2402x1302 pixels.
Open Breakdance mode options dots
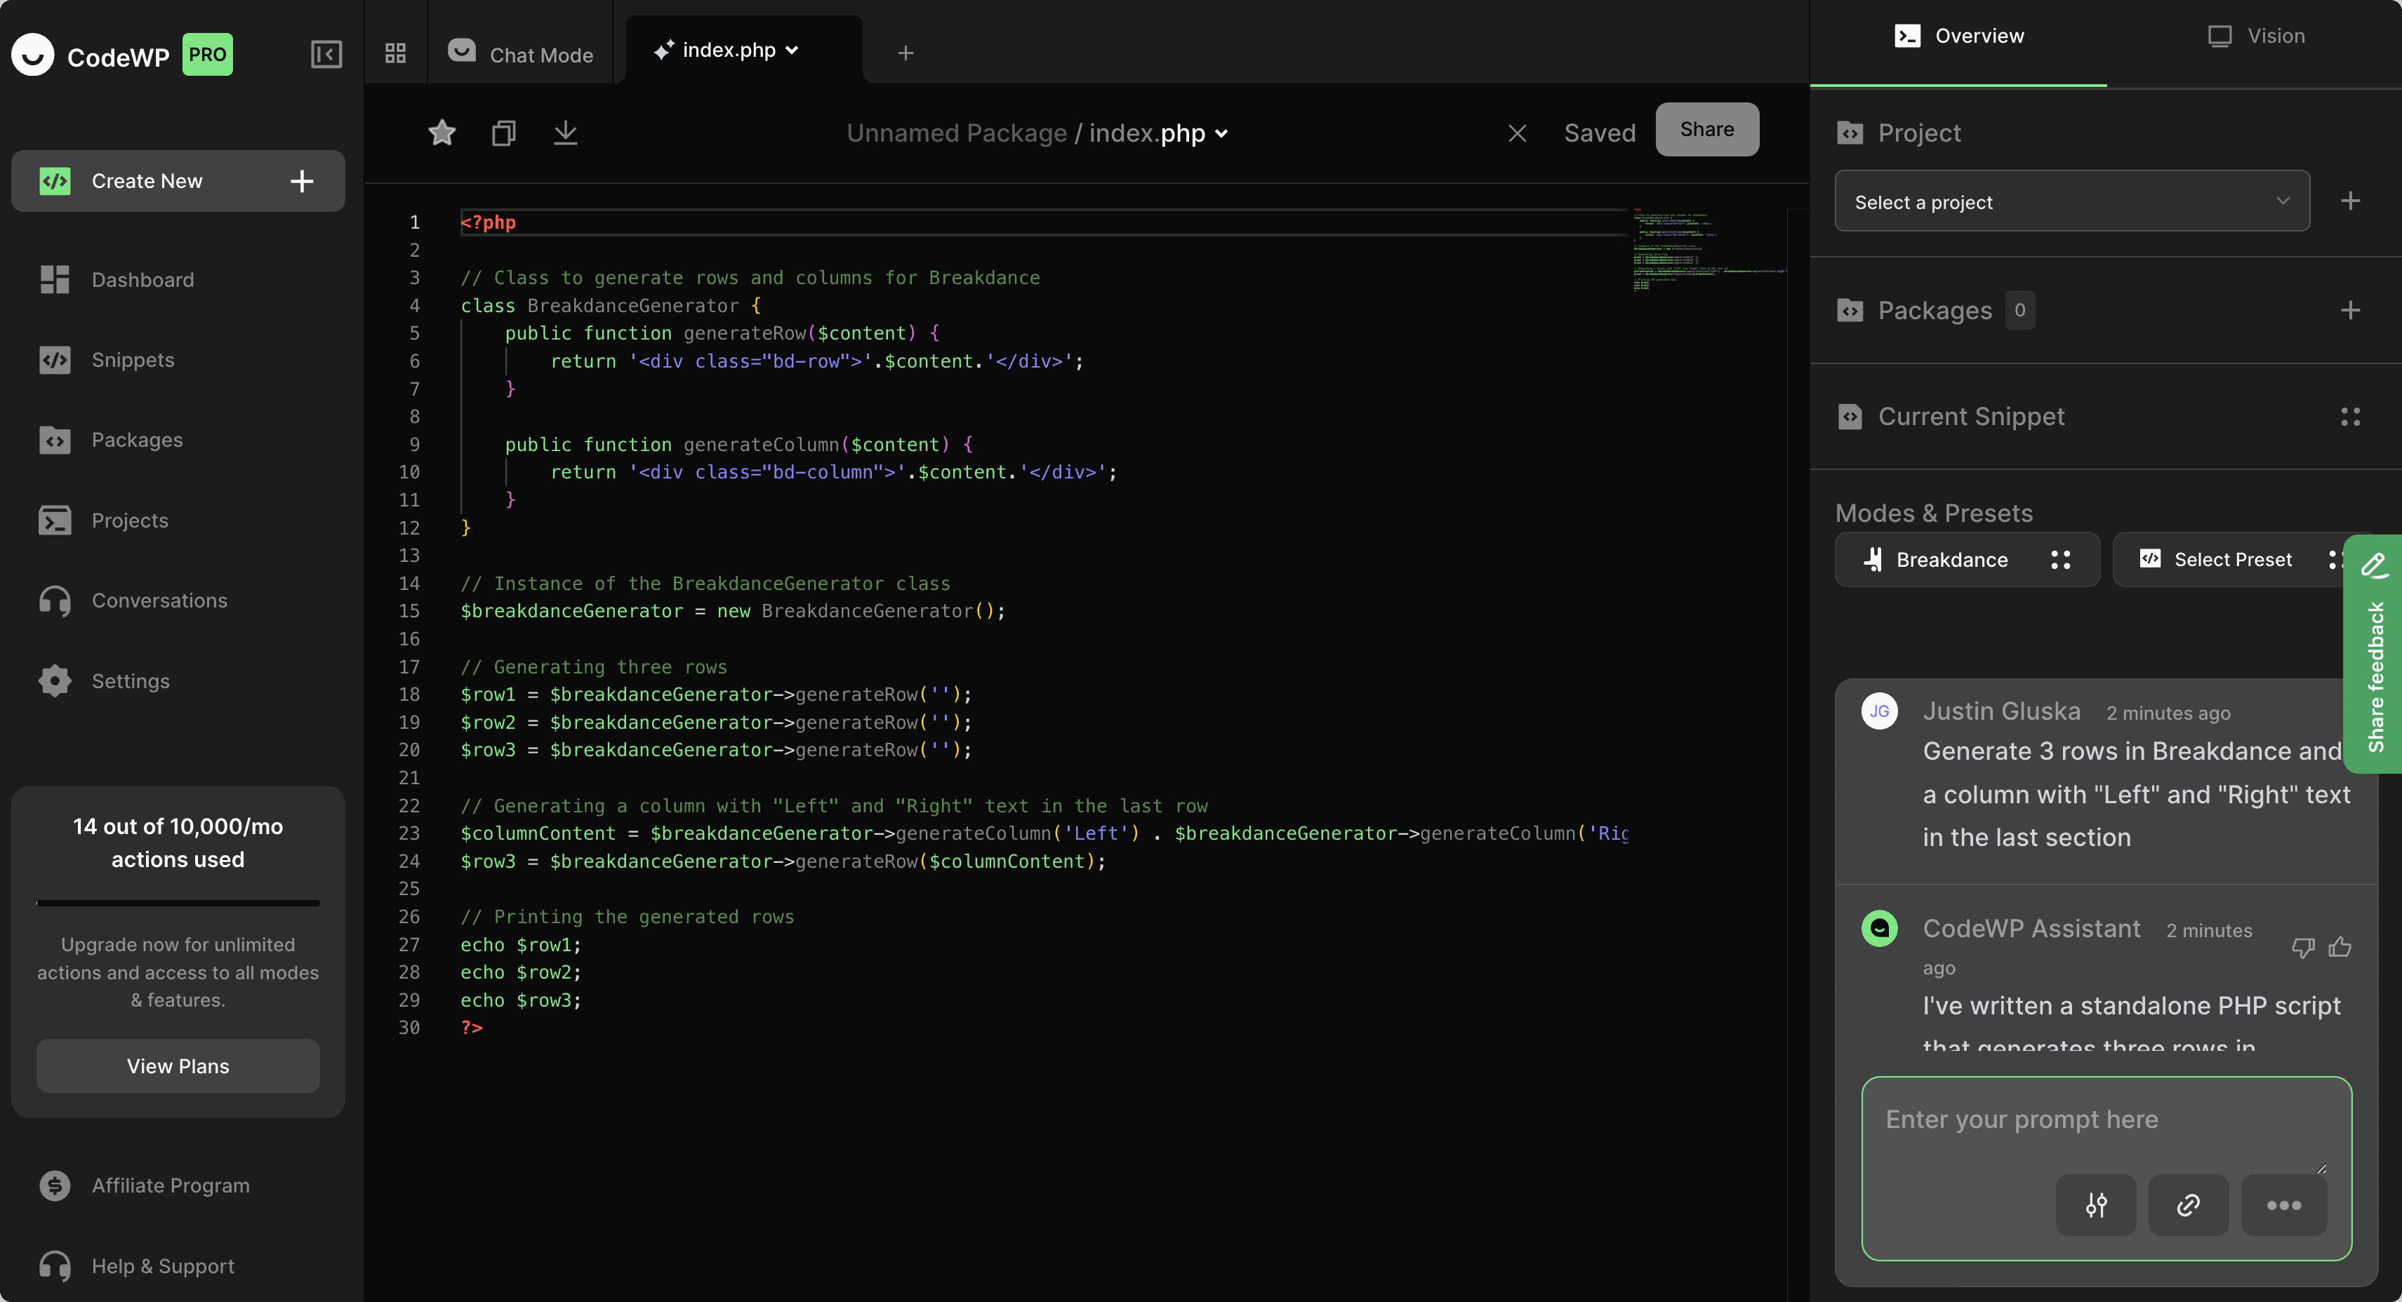pyautogui.click(x=2061, y=559)
